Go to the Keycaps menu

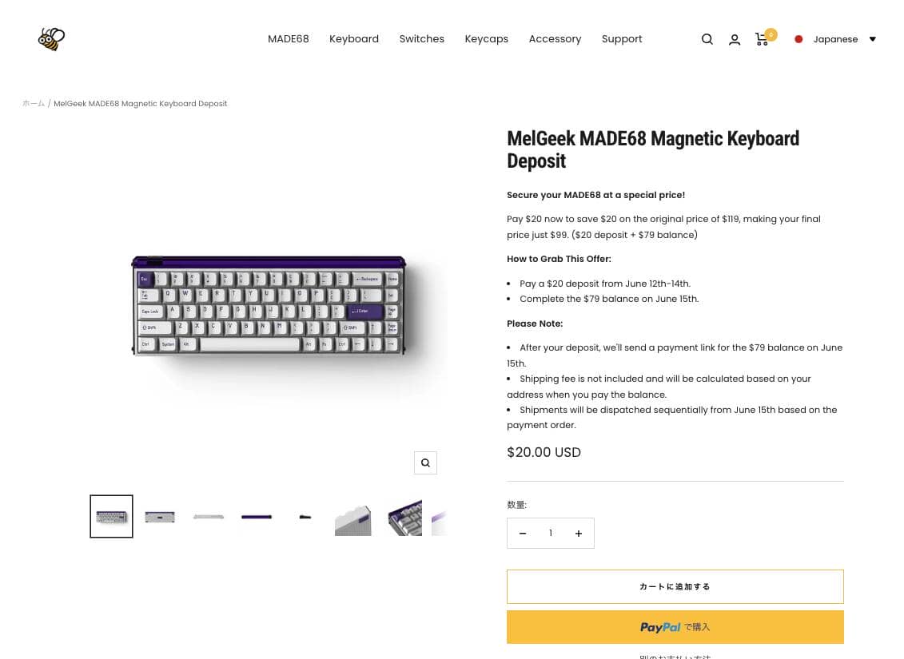point(486,39)
